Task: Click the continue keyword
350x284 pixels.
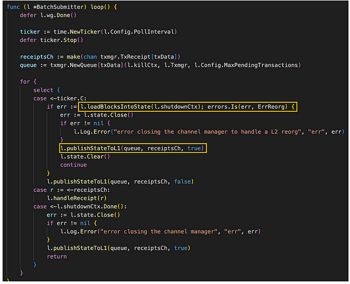Action: click(73, 165)
